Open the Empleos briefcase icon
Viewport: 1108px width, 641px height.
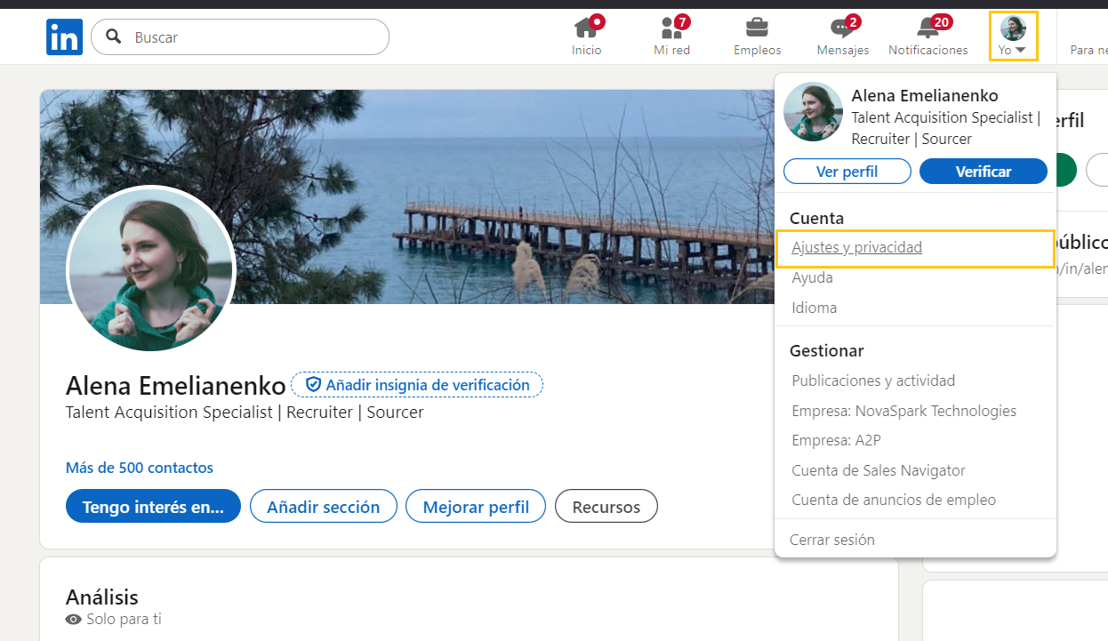pyautogui.click(x=757, y=28)
